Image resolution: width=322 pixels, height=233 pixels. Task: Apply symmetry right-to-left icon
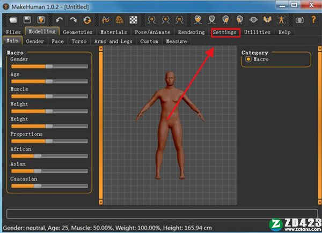pyautogui.click(x=151, y=20)
